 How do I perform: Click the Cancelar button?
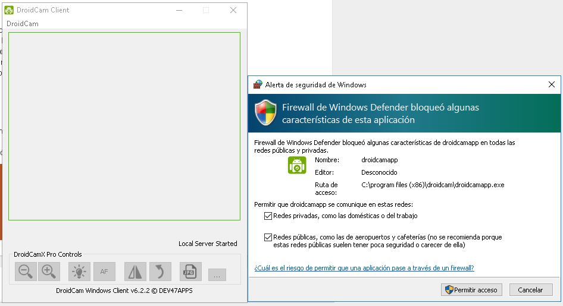pyautogui.click(x=531, y=290)
